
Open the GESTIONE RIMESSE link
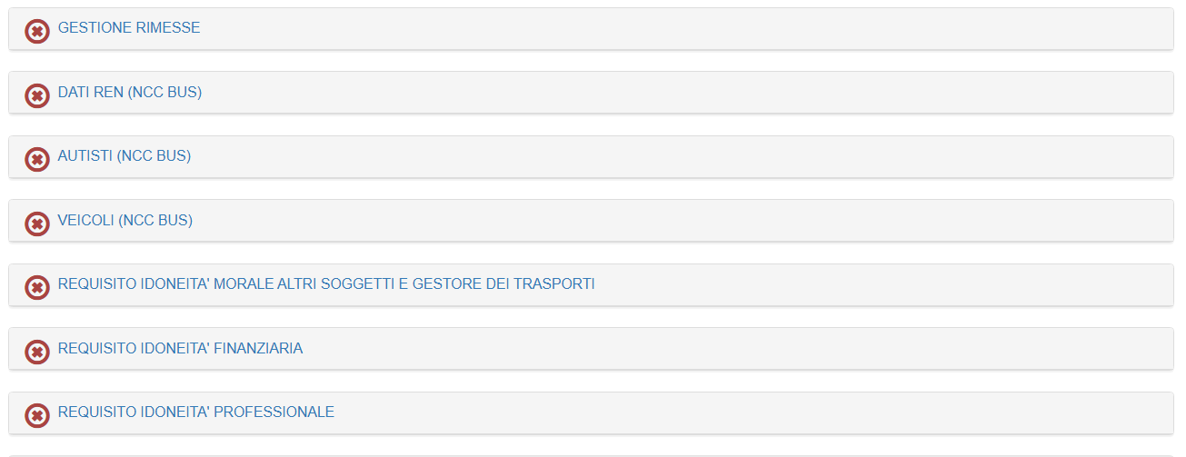coord(129,28)
